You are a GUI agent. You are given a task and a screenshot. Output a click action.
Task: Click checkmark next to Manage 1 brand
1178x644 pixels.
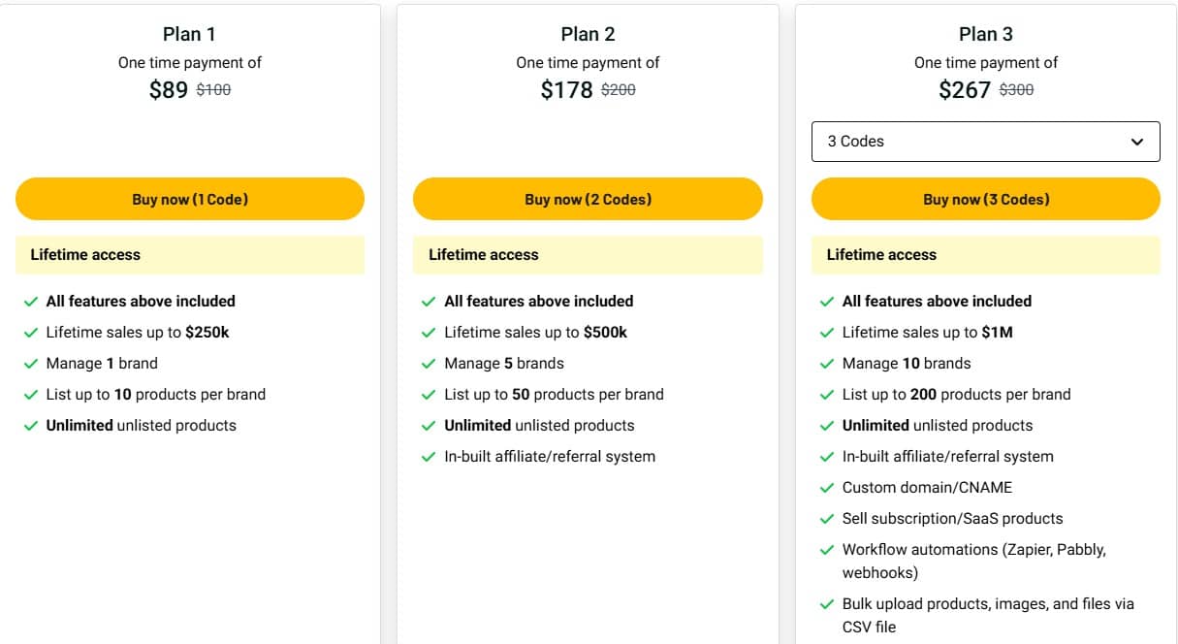coord(31,364)
